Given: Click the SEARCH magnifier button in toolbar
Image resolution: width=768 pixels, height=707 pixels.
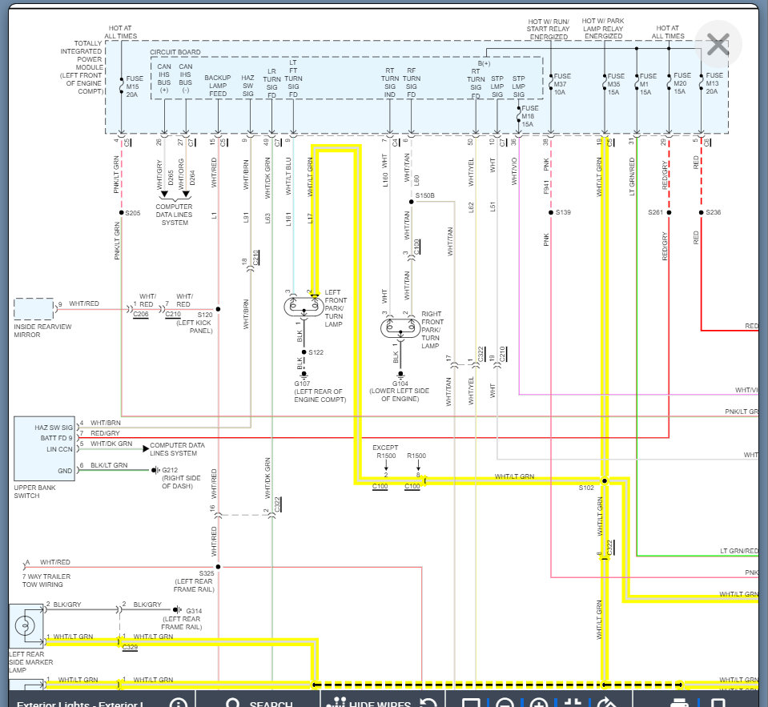Looking at the screenshot, I should click(259, 703).
